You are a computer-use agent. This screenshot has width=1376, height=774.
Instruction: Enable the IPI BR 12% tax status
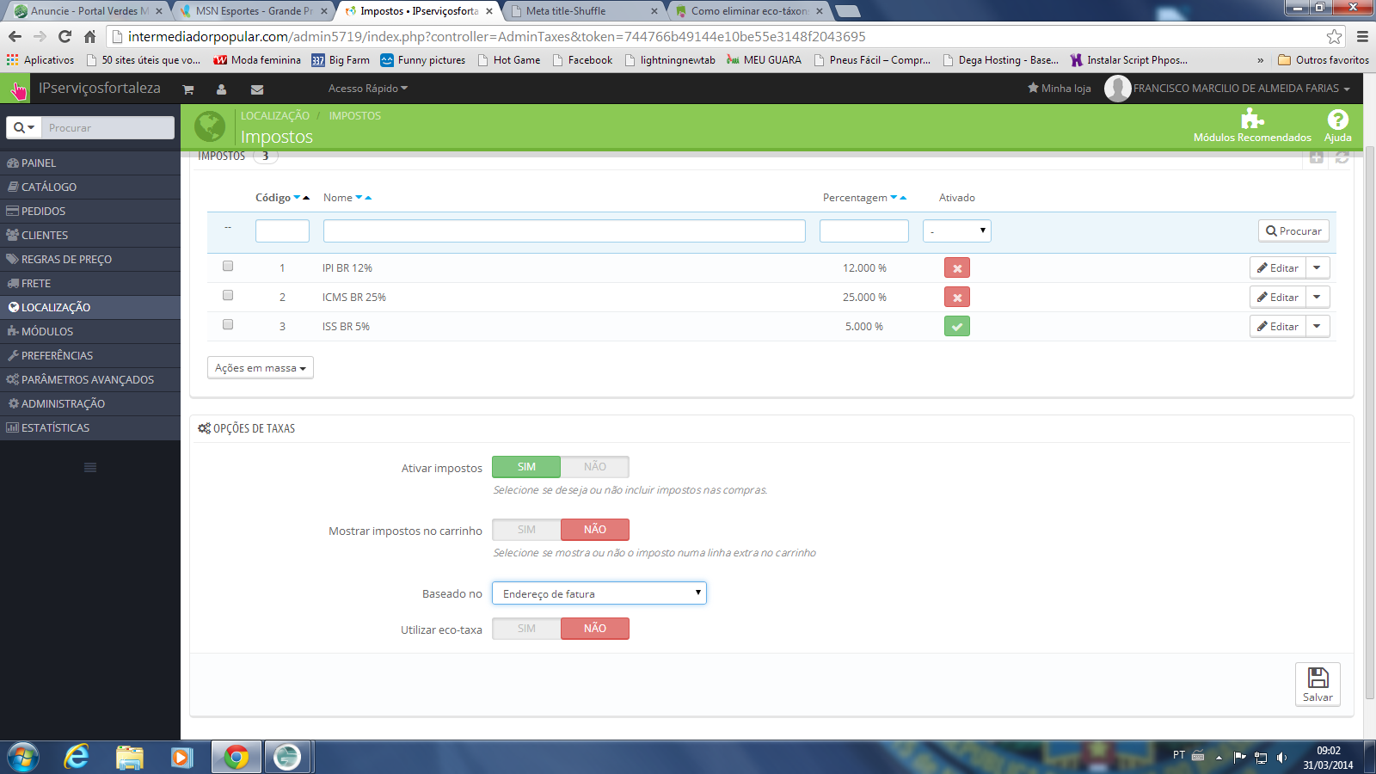tap(957, 268)
